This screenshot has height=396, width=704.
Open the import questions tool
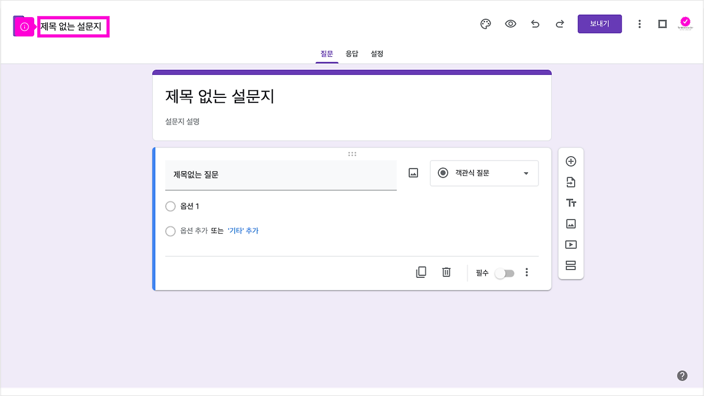point(571,182)
